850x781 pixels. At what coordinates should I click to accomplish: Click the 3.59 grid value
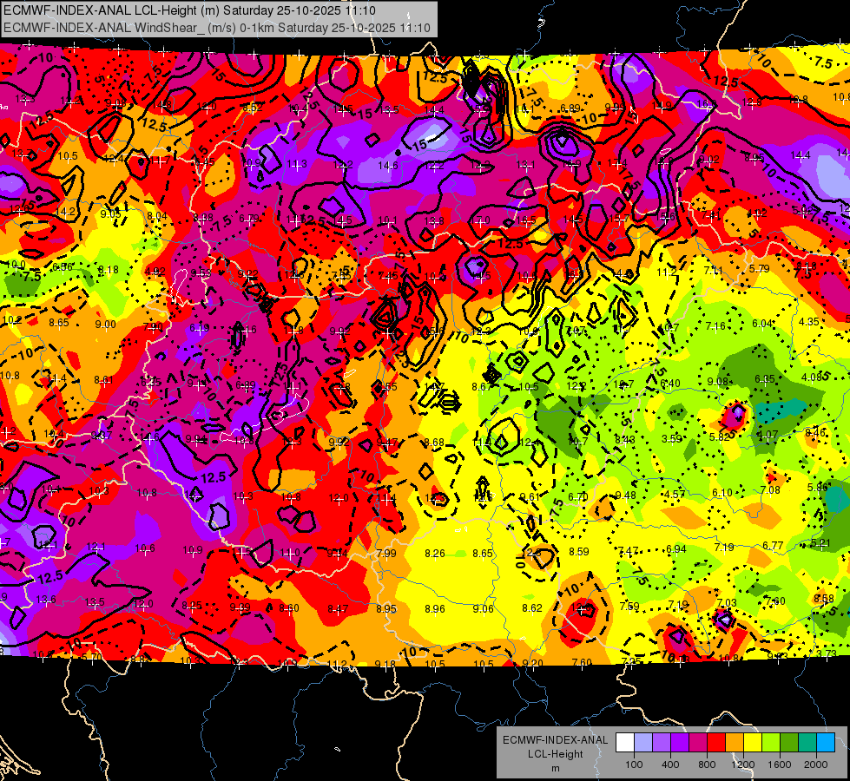tap(672, 438)
